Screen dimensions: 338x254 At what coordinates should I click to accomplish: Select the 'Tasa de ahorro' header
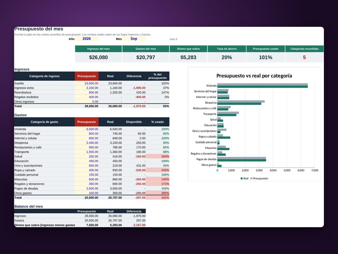tap(227, 49)
